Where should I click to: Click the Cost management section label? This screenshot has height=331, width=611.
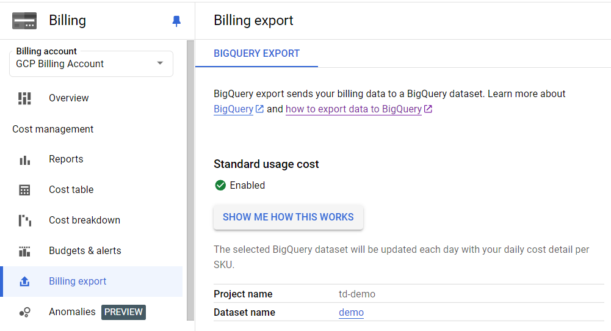[x=53, y=129]
